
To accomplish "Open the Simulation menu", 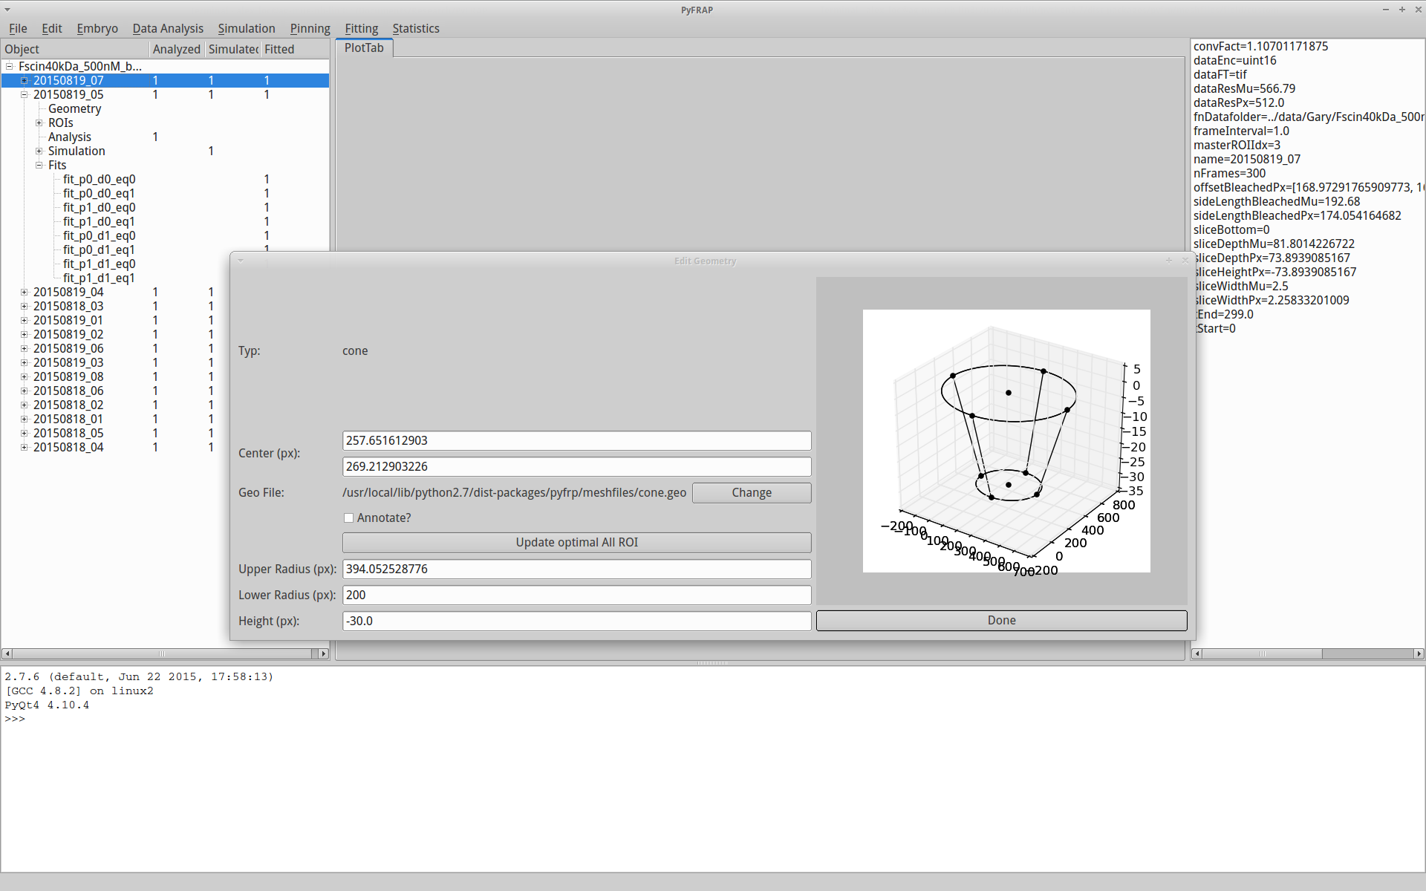I will pyautogui.click(x=247, y=28).
